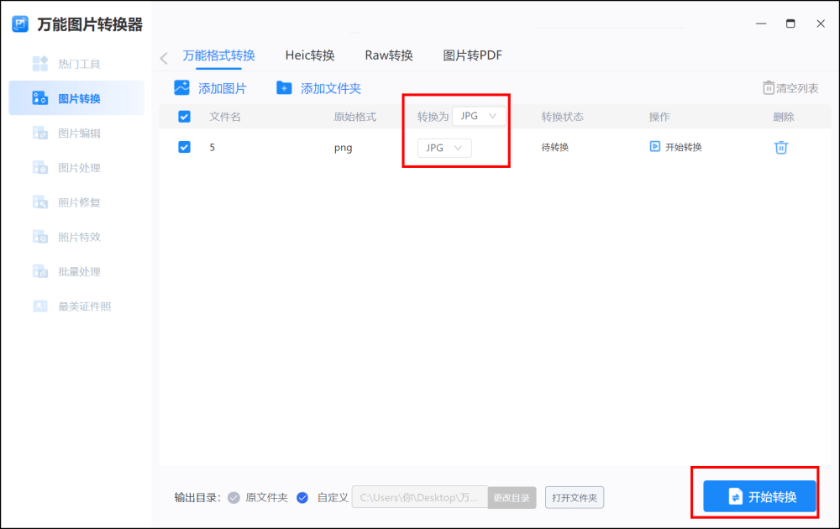Click the png original format cell
The image size is (840, 529).
pos(343,148)
